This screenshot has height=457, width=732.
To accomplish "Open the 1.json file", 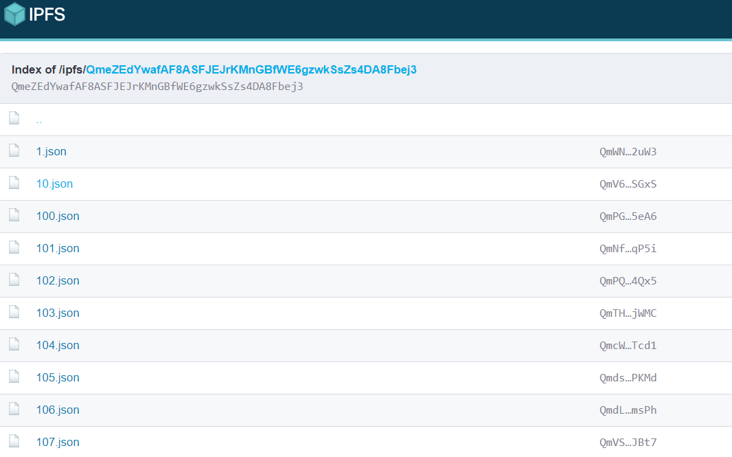I will 51,151.
